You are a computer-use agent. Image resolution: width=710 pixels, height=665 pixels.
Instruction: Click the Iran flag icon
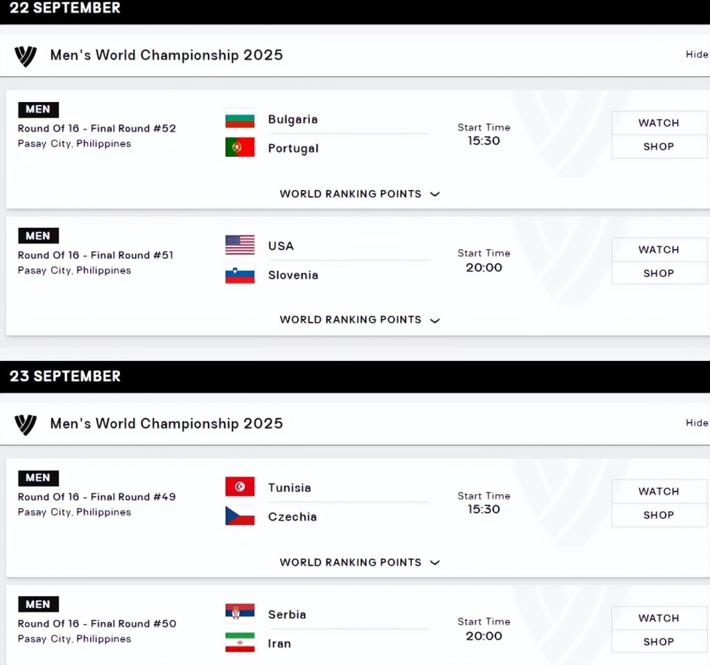click(240, 643)
